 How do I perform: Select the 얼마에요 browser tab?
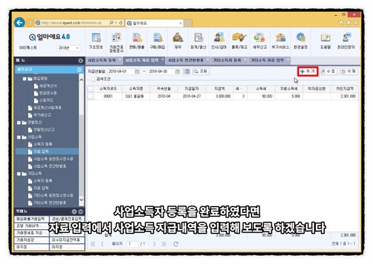[x=155, y=23]
